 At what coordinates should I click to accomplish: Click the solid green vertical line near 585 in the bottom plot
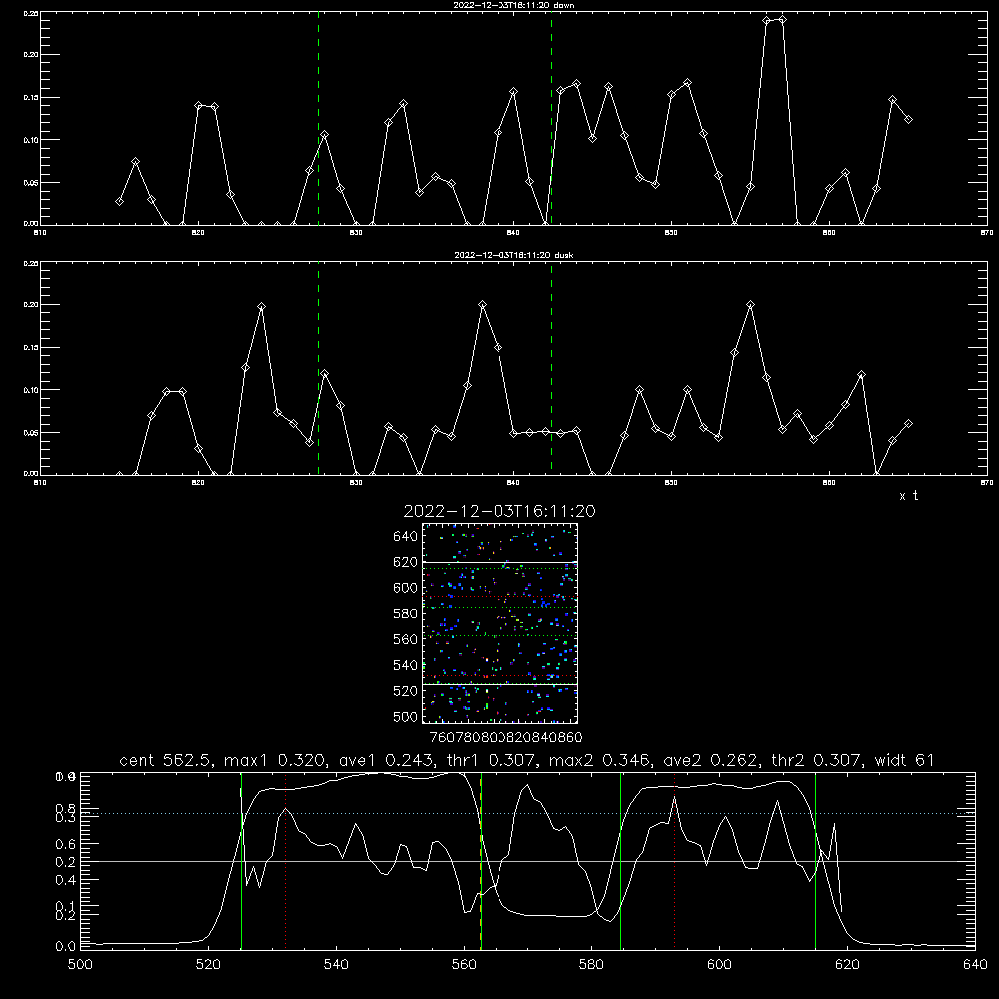coord(620,861)
